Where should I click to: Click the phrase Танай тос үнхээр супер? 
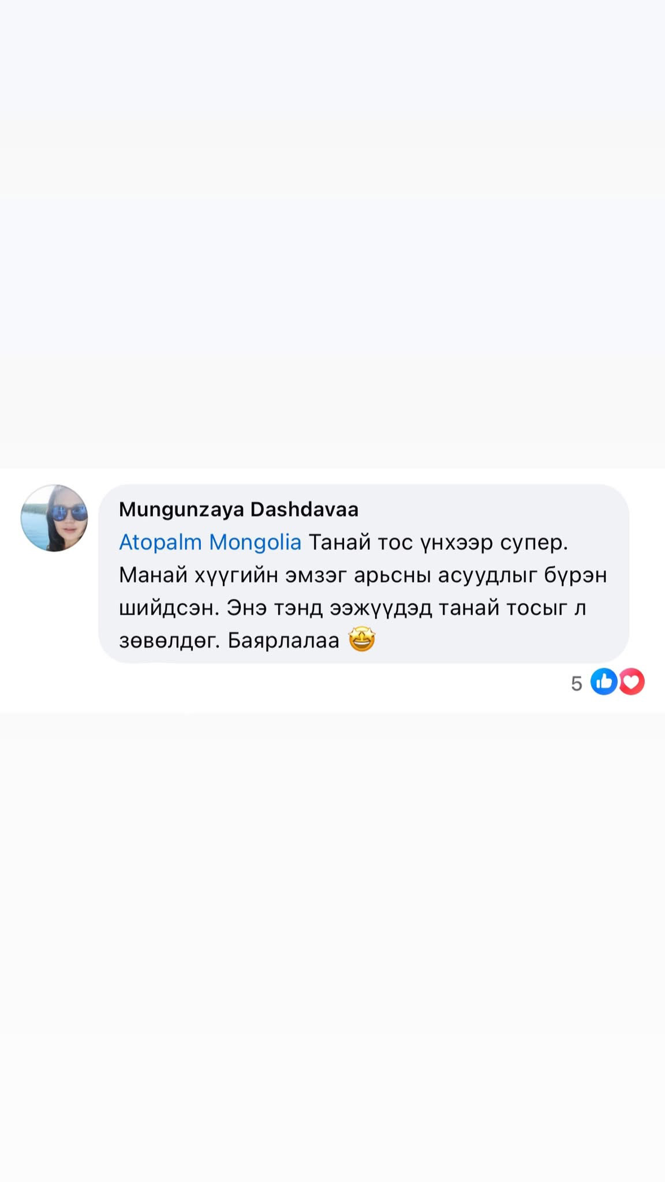[x=439, y=543]
